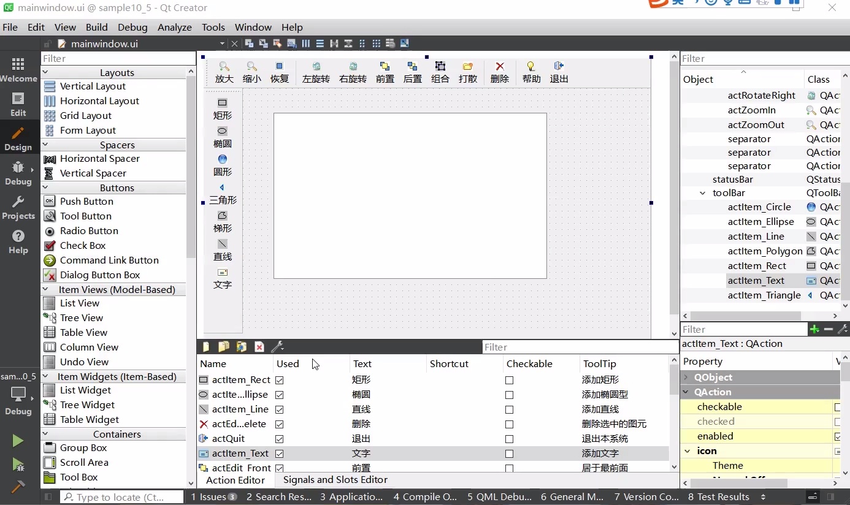Click the 缩小 zoom-out toolbar action

click(251, 72)
